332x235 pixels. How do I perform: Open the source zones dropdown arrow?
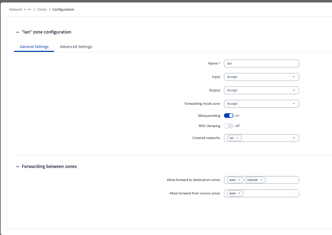[294, 193]
